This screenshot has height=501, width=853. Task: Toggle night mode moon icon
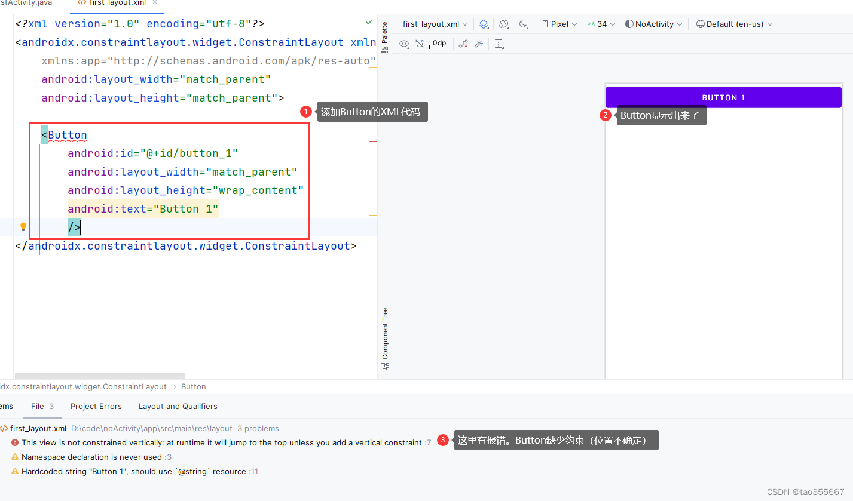coord(523,24)
